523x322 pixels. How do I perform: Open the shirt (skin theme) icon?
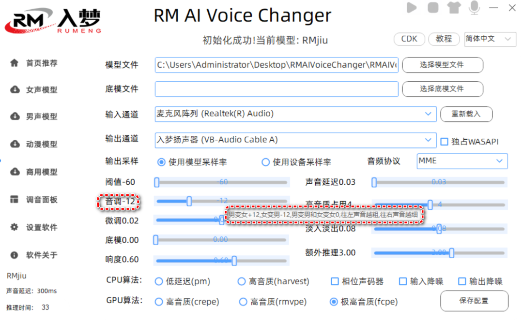coord(454,8)
